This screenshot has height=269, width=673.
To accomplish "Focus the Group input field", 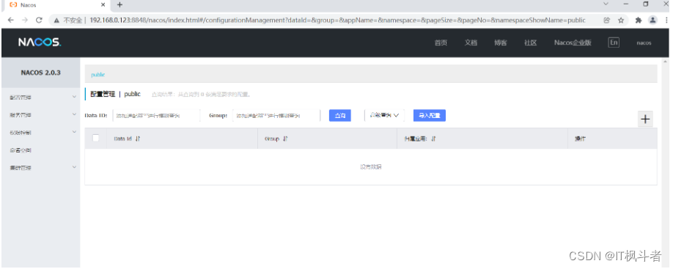I will 276,115.
